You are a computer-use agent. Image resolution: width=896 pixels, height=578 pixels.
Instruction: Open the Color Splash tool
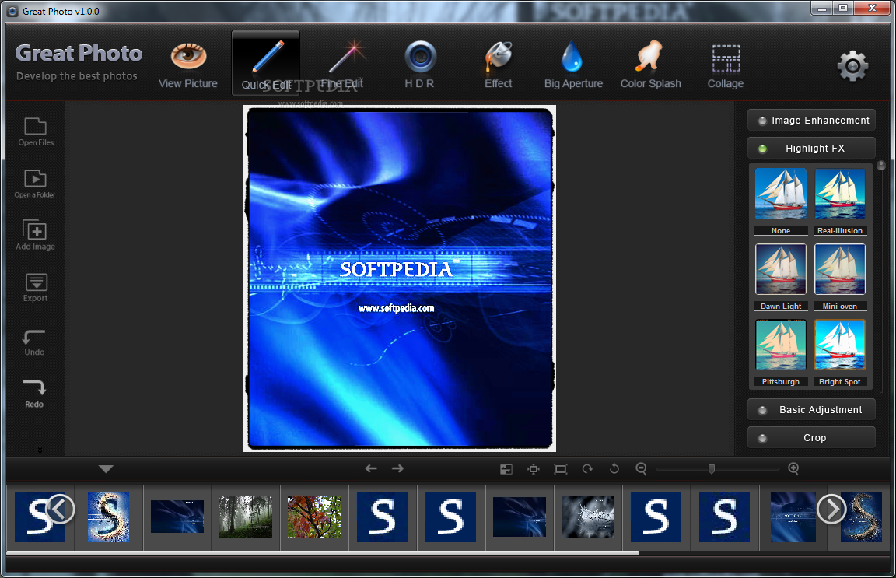point(650,66)
